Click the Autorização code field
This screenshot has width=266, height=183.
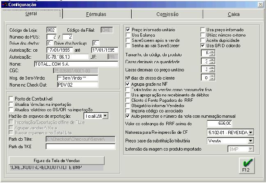67,57
